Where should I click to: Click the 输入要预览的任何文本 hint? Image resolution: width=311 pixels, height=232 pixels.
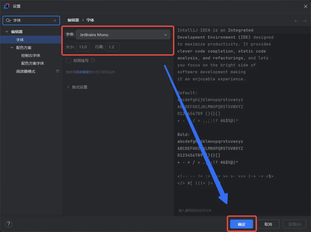point(195,211)
